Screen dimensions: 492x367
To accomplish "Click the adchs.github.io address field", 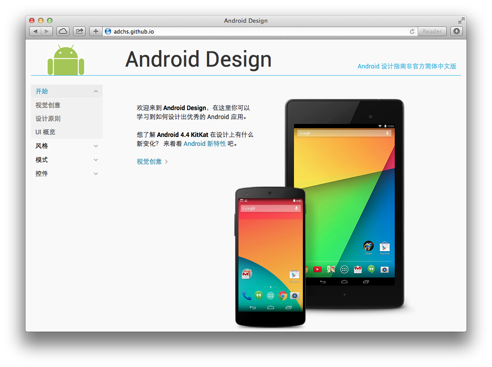I will pyautogui.click(x=260, y=31).
